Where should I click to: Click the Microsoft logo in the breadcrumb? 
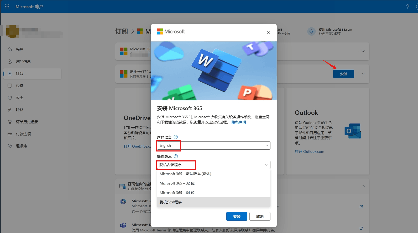[140, 31]
